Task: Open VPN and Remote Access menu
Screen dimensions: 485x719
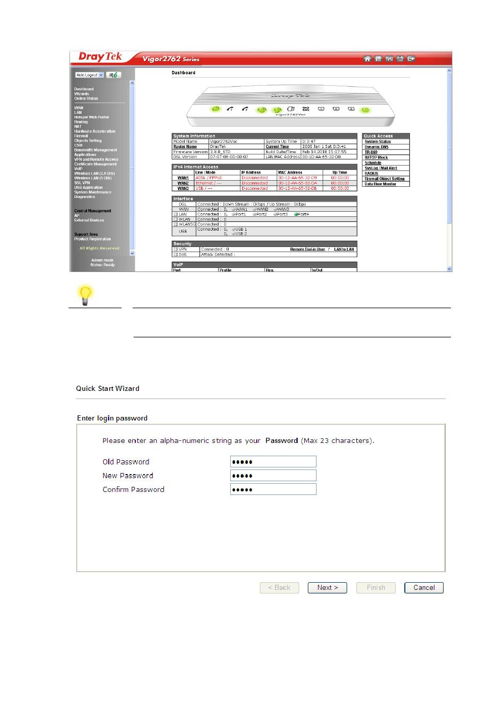Action: pos(96,160)
